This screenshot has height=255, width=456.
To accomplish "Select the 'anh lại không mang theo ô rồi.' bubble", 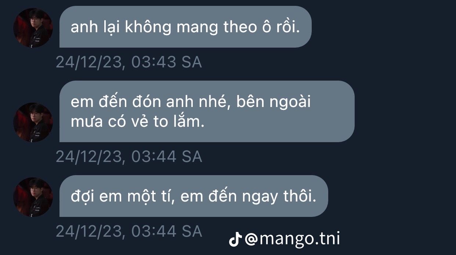I will pos(185,26).
